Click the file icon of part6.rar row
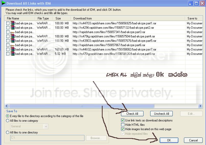 pos(13,45)
